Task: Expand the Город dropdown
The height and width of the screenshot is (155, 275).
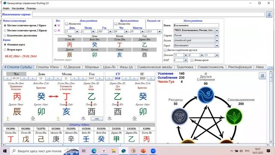Action: click(x=217, y=46)
